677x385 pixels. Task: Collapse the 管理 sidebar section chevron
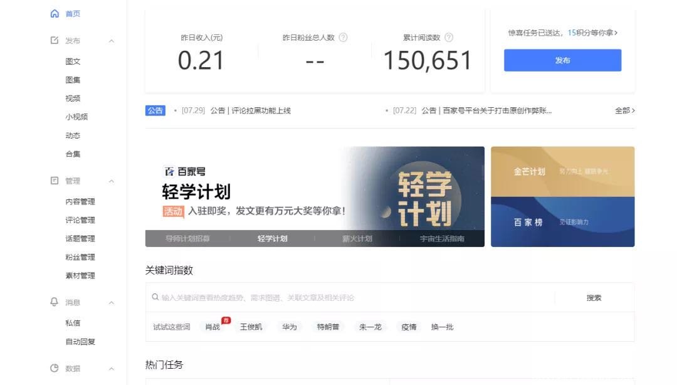112,181
